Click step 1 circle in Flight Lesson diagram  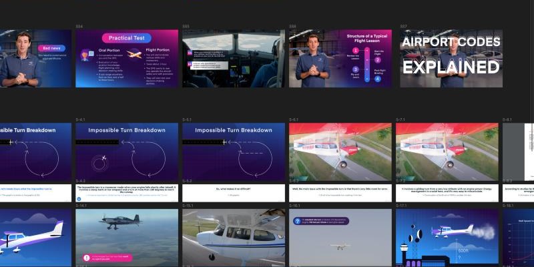point(356,51)
